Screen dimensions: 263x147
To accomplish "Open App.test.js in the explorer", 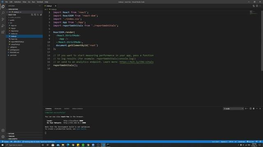I will [15, 31].
